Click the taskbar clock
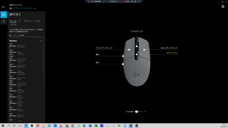This screenshot has height=128, width=228. click(x=224, y=126)
